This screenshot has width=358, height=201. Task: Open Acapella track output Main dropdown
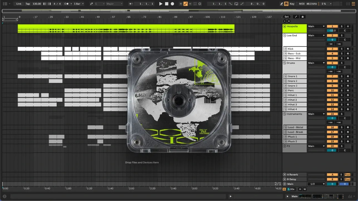pyautogui.click(x=316, y=26)
